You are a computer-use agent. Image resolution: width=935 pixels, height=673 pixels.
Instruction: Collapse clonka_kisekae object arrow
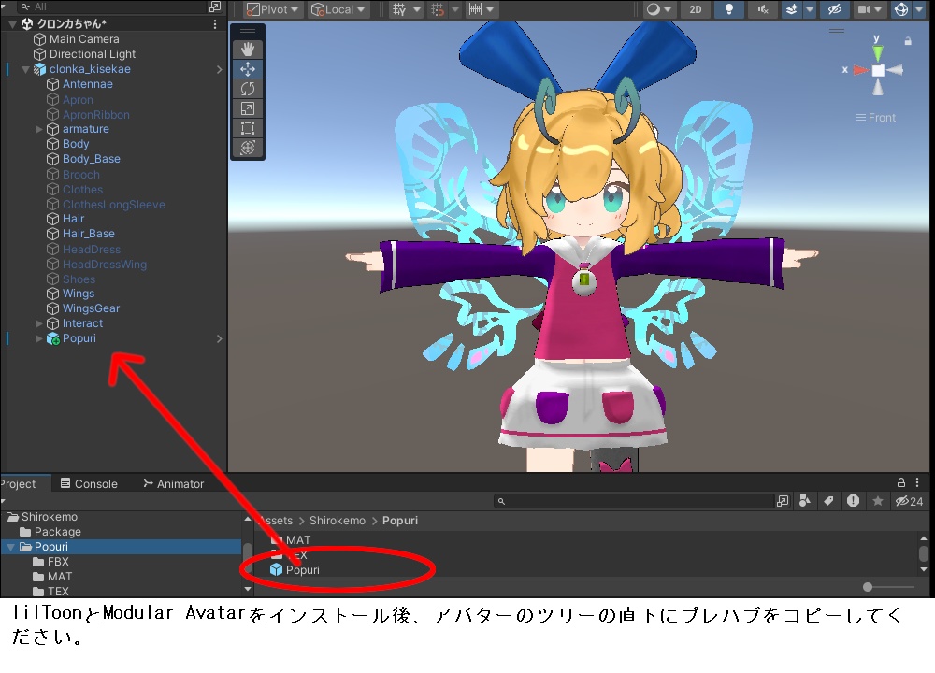25,69
